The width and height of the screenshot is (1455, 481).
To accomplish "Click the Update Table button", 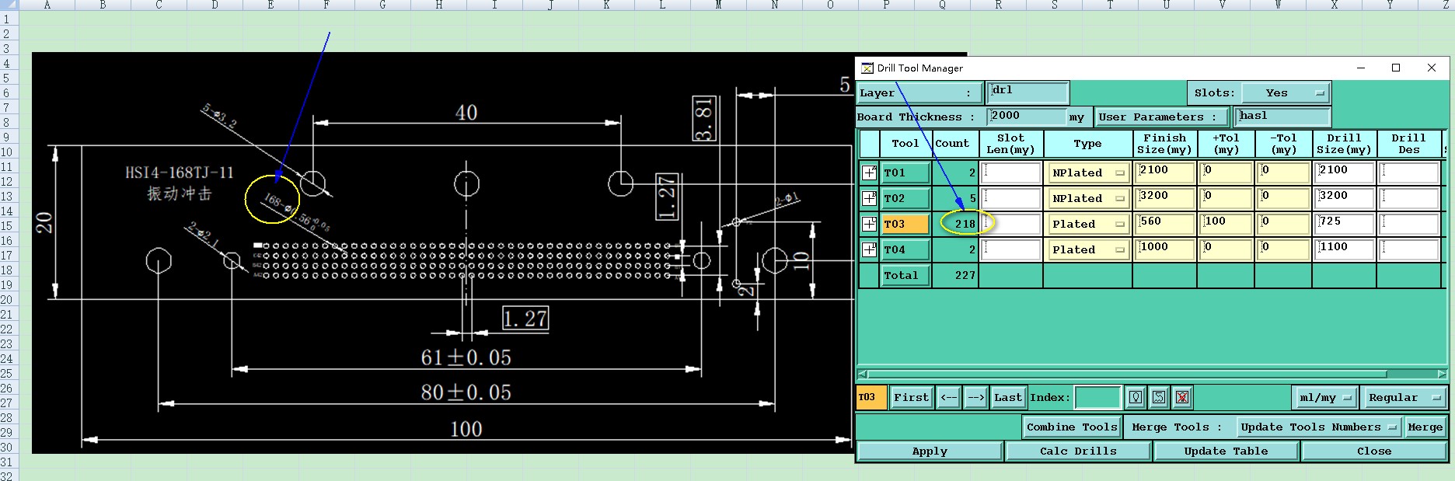I will click(1226, 451).
